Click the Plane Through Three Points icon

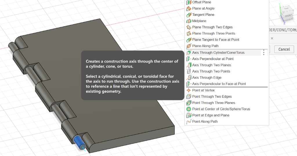point(189,34)
